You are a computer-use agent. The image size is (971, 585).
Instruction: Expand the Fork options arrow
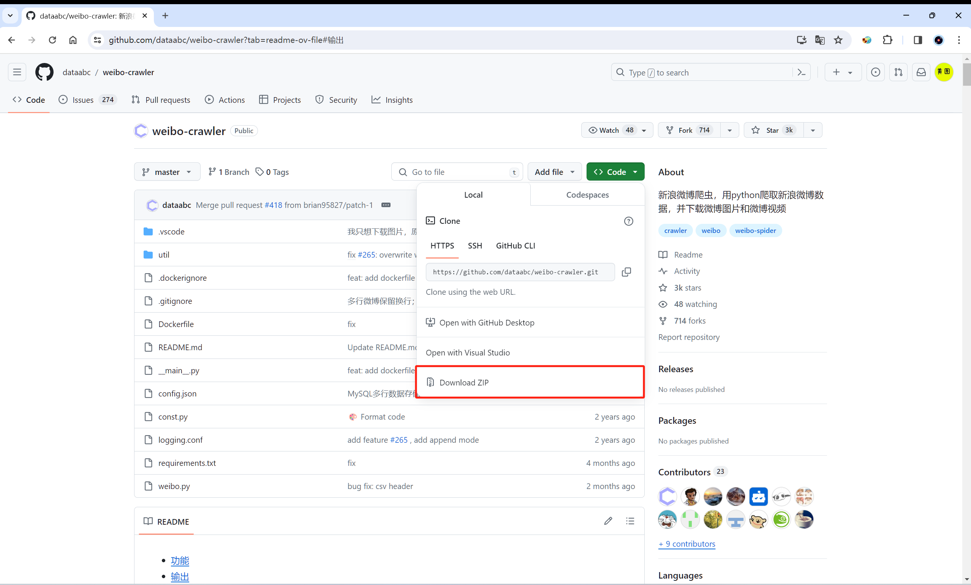coord(729,130)
